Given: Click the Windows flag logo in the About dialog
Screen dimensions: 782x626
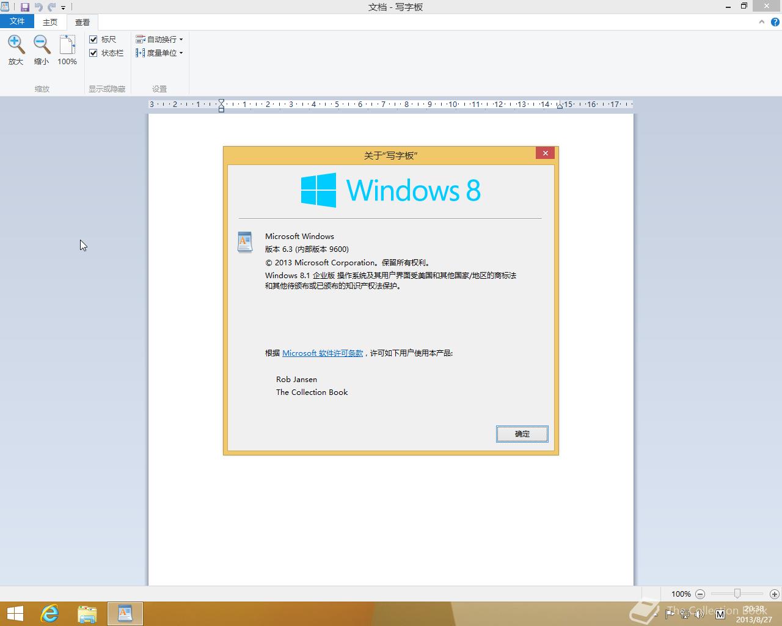Looking at the screenshot, I should point(318,190).
